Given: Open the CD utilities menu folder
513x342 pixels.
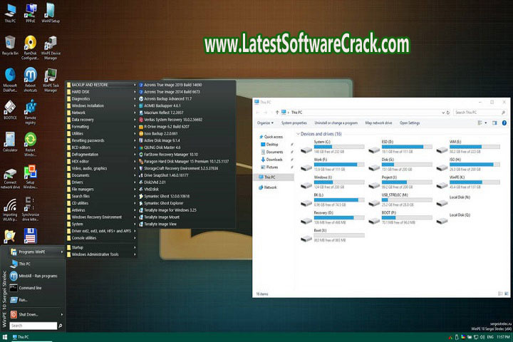Looking at the screenshot, I should point(101,203).
